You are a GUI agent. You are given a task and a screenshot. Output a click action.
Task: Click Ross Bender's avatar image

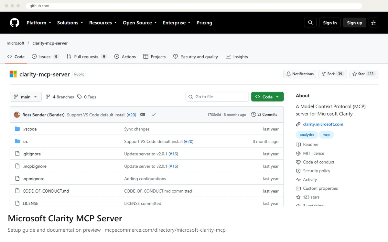pos(17,115)
